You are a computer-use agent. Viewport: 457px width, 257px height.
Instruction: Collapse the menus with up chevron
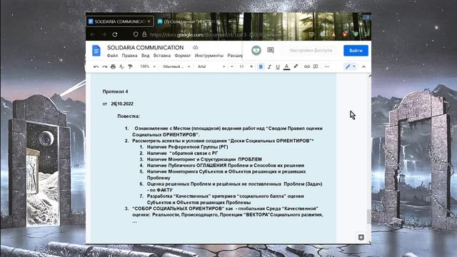coord(363,66)
